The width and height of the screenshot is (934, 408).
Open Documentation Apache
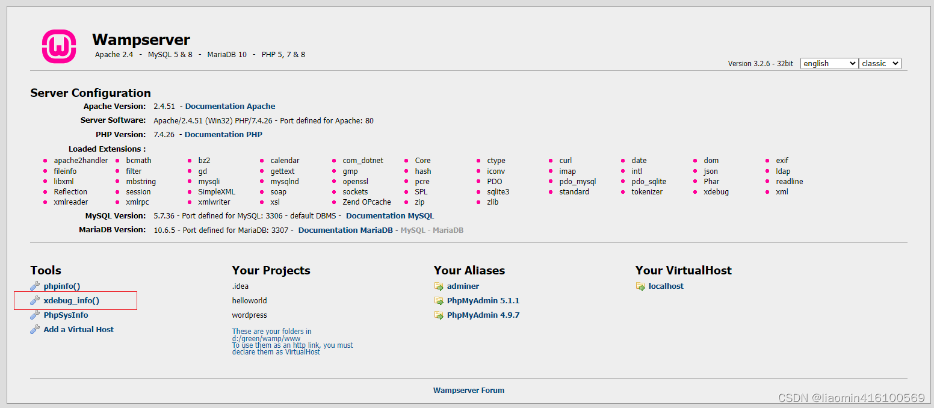point(230,106)
